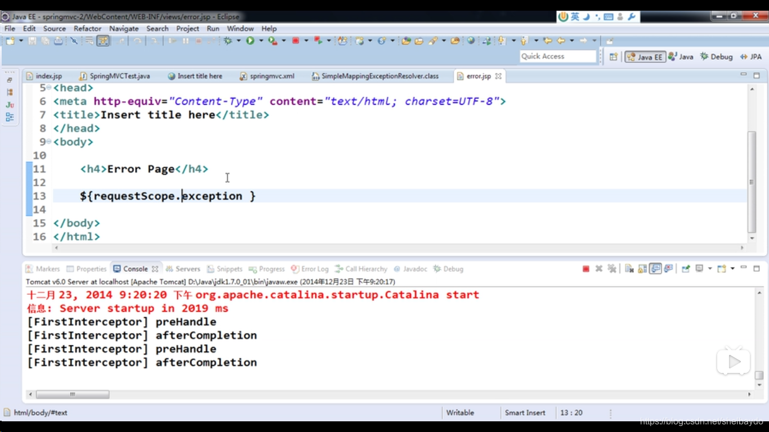
Task: Close the error.jsp editor tab
Action: pyautogui.click(x=498, y=76)
